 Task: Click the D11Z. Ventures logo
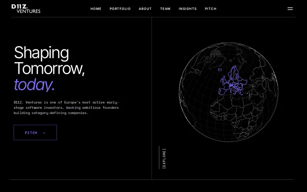click(x=26, y=9)
